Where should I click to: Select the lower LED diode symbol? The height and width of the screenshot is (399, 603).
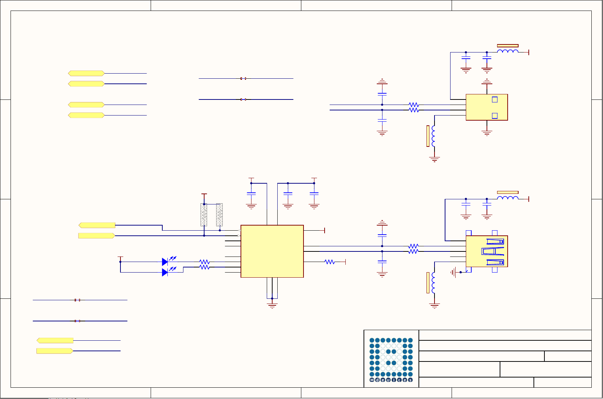point(165,272)
